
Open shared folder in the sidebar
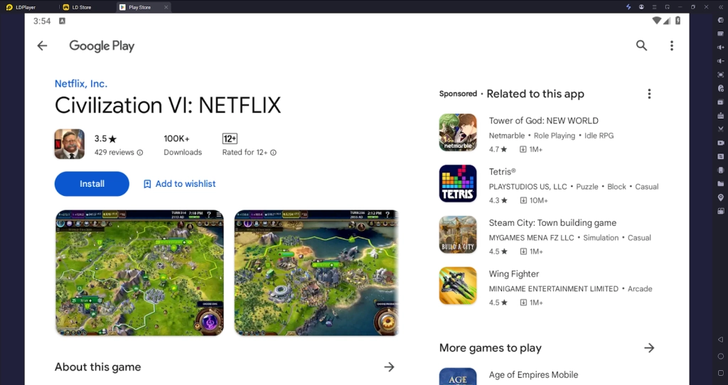[x=721, y=184]
